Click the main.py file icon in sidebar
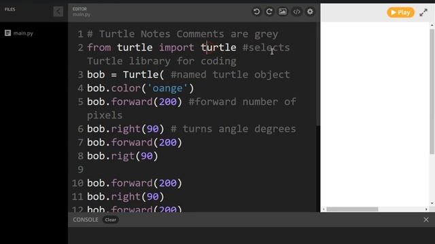The image size is (435, 244). 7,33
